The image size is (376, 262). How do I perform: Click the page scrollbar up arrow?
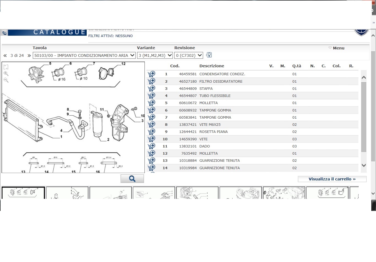[x=373, y=35]
